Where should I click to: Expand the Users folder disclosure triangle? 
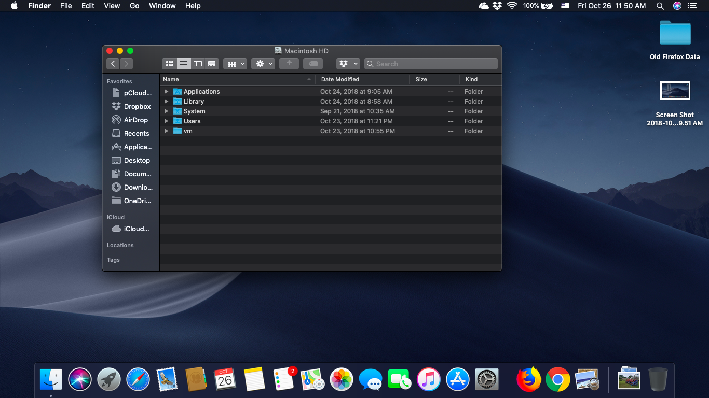(x=166, y=121)
